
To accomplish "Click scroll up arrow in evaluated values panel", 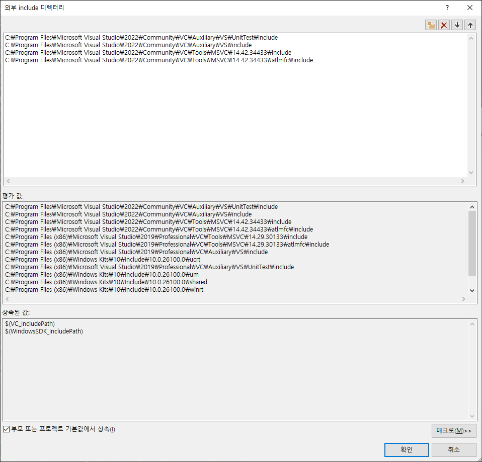I will click(x=472, y=207).
